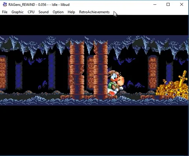This screenshot has height=156, width=189.
Task: Click the RAGens_REWiND title bar text
Action: (39, 5)
